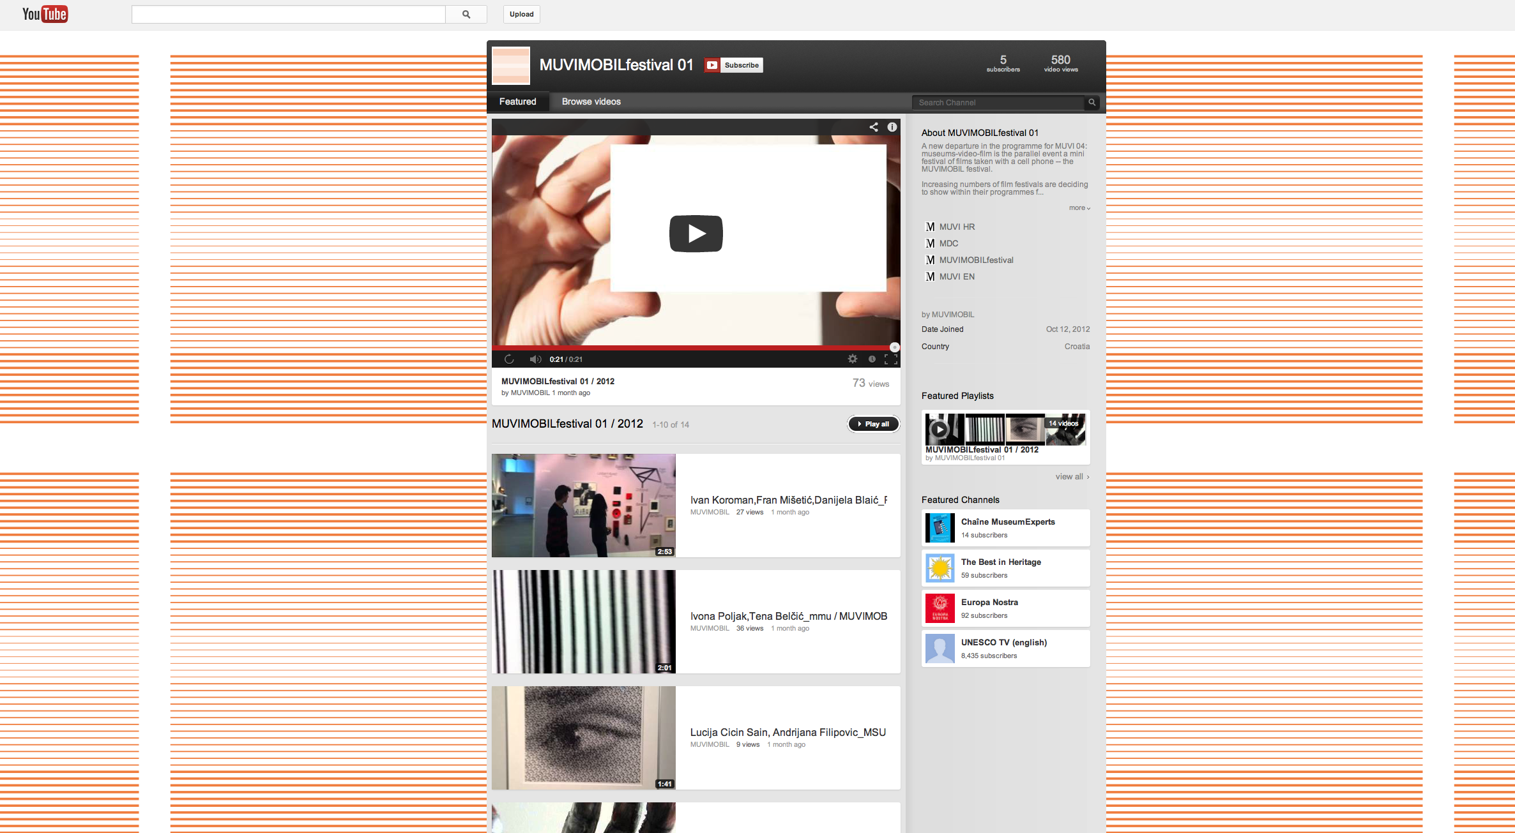
Task: Open the Upload button
Action: click(x=521, y=14)
